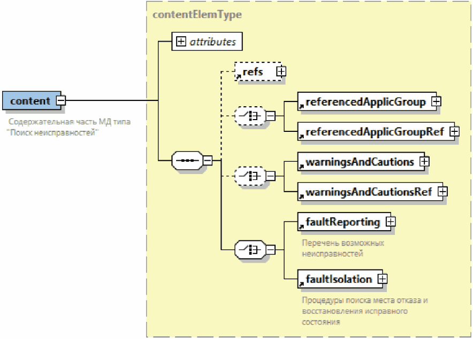Select the content root element box
The width and height of the screenshot is (473, 339).
click(x=30, y=101)
